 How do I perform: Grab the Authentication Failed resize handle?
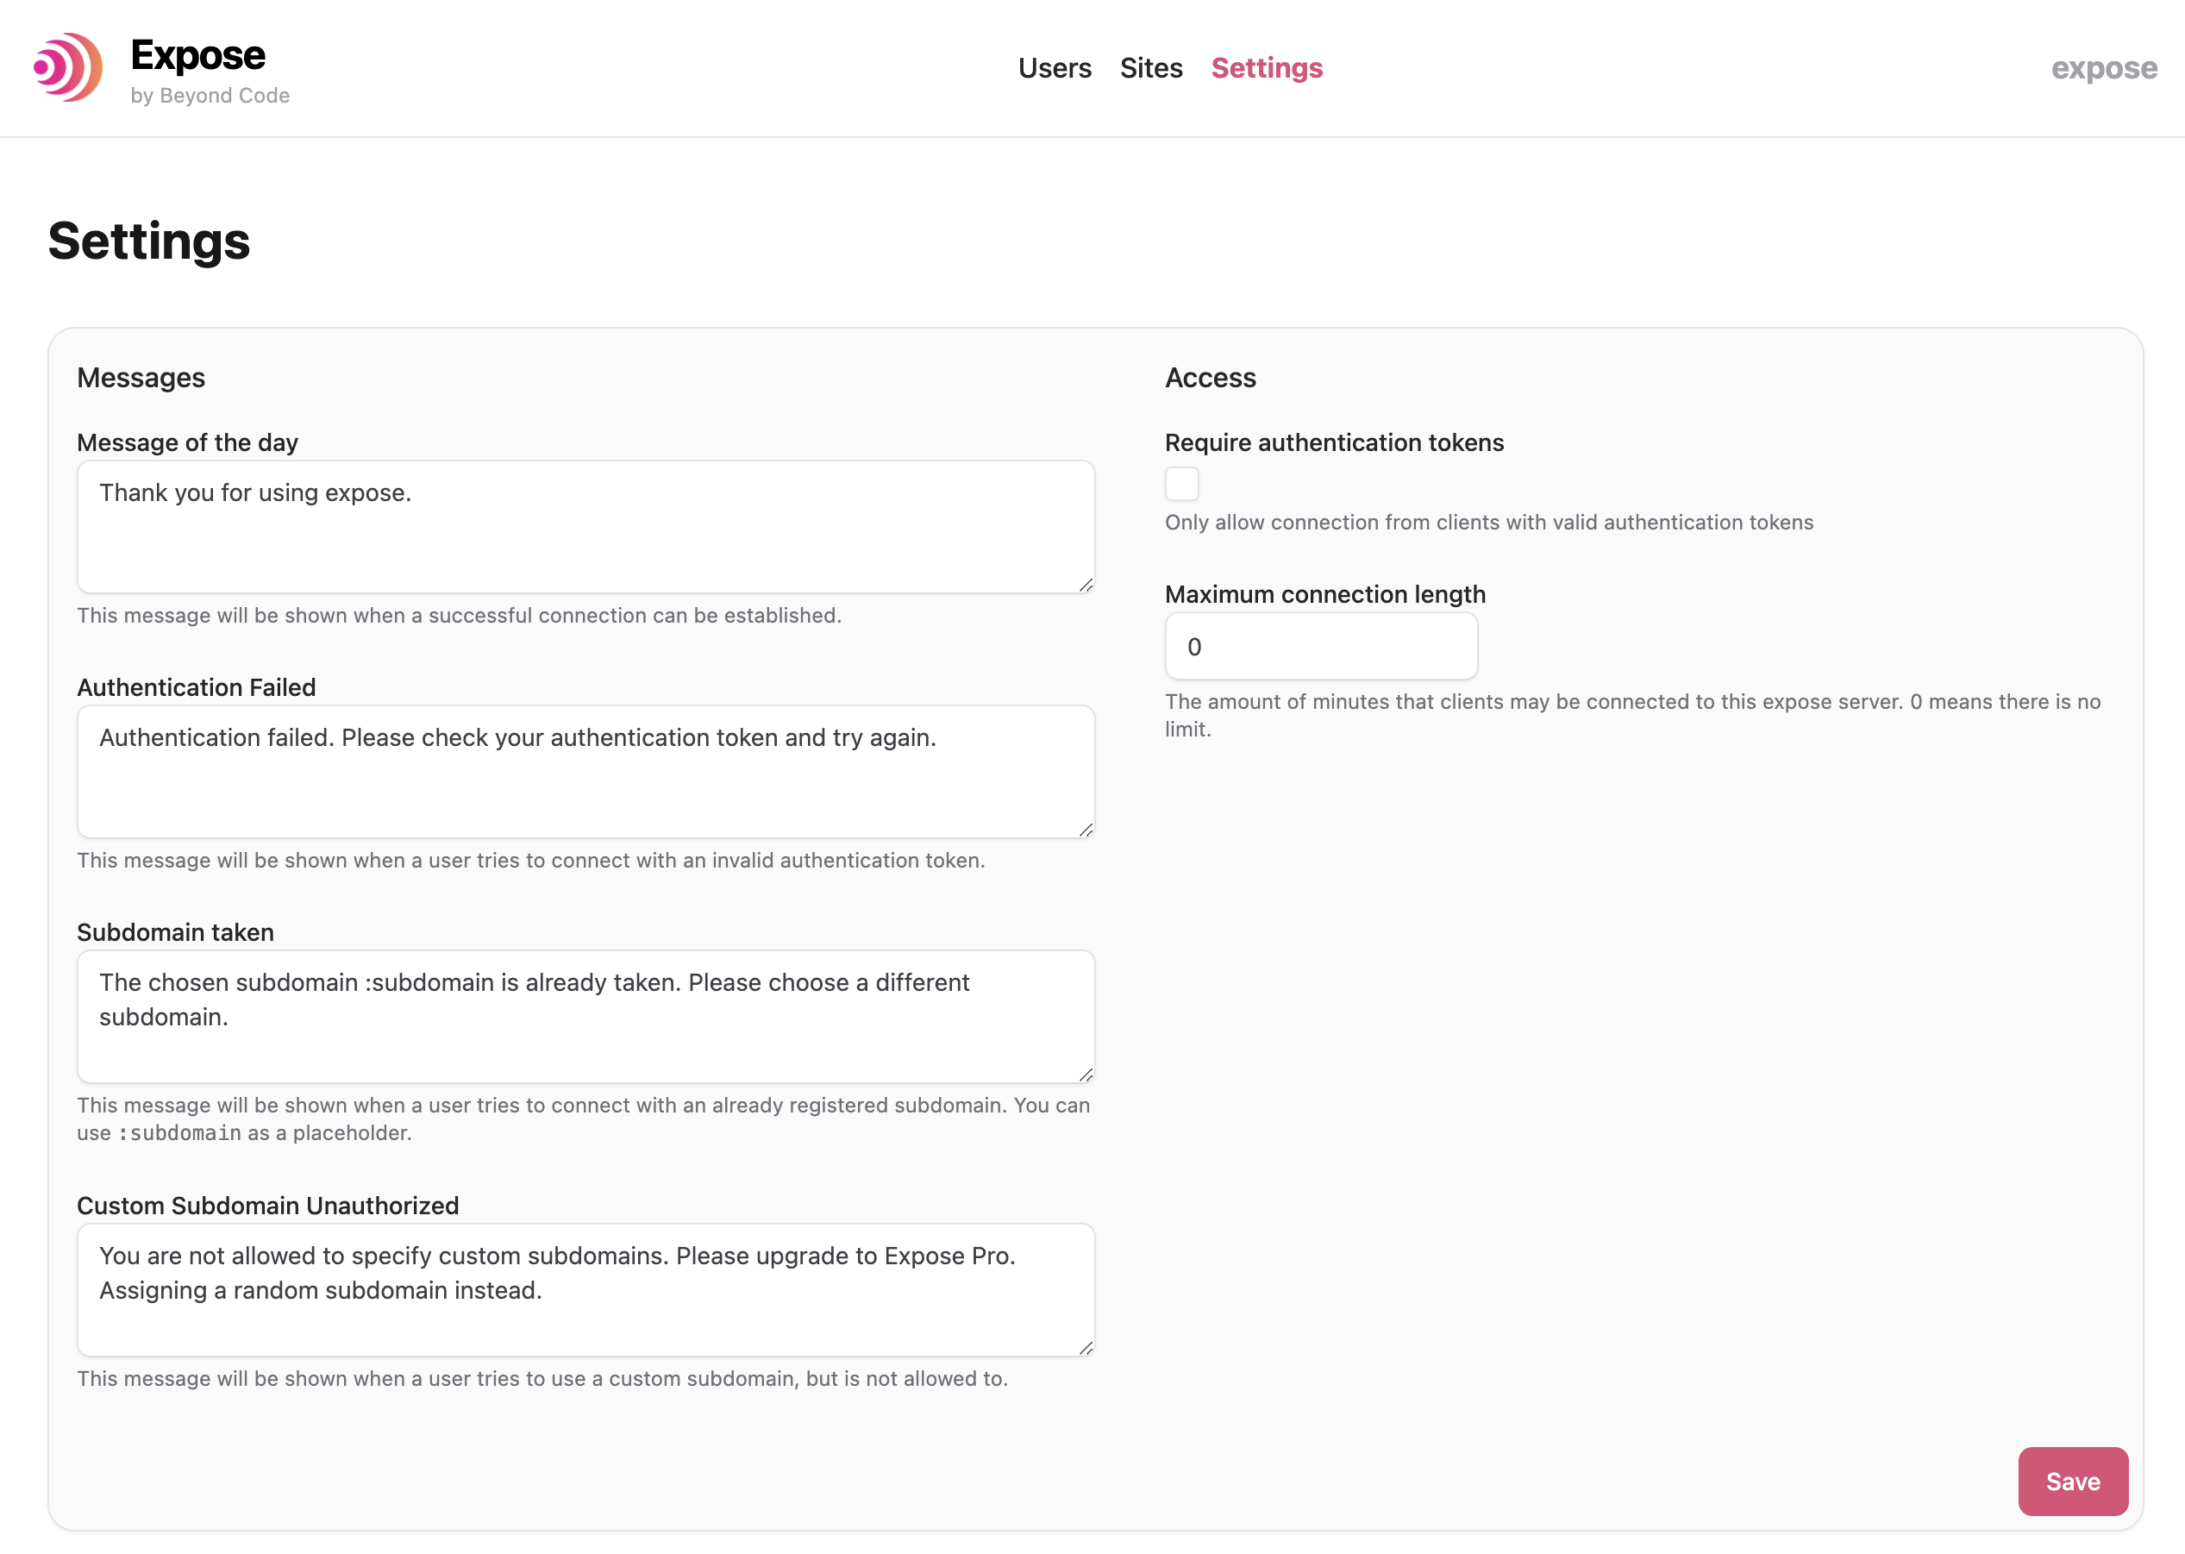[1086, 830]
